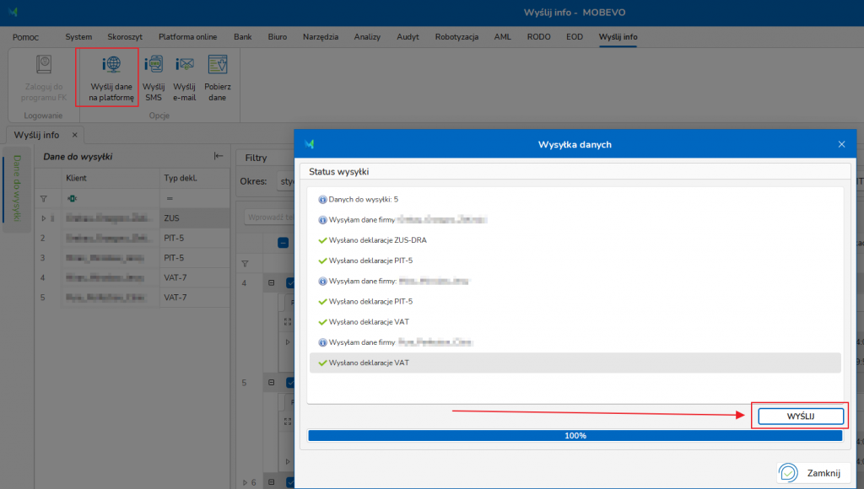Screen dimensions: 864x489
Task: Open the Okres dropdown
Action: coord(285,181)
